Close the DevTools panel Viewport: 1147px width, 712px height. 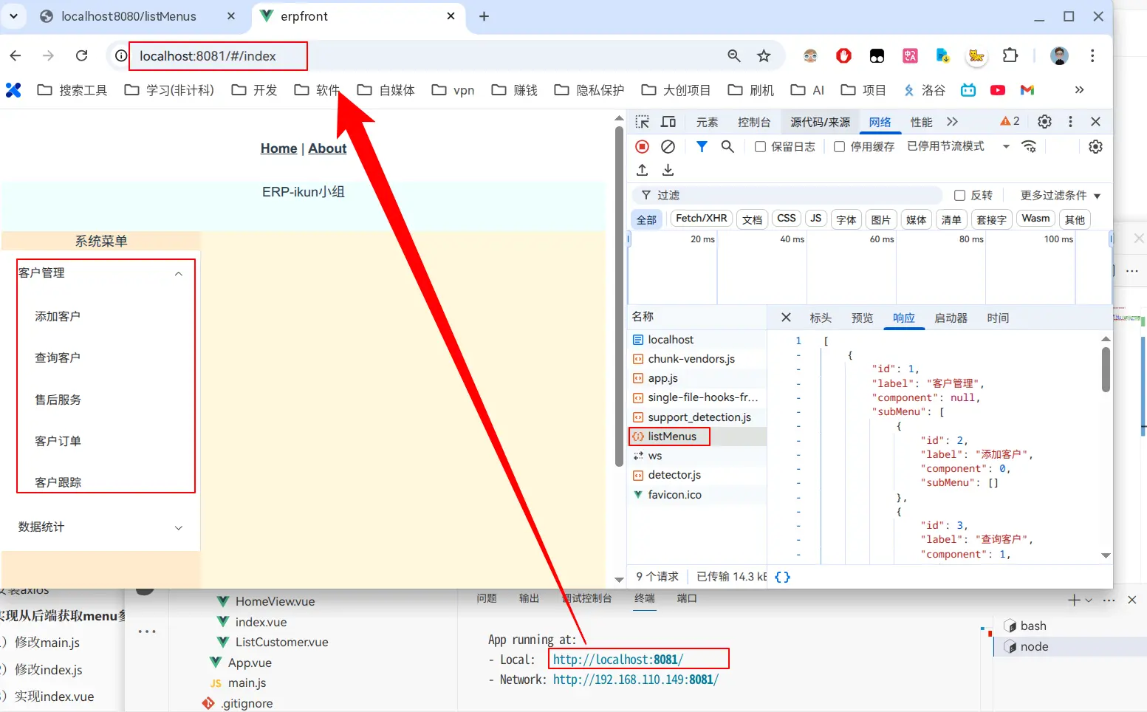[x=1095, y=122]
